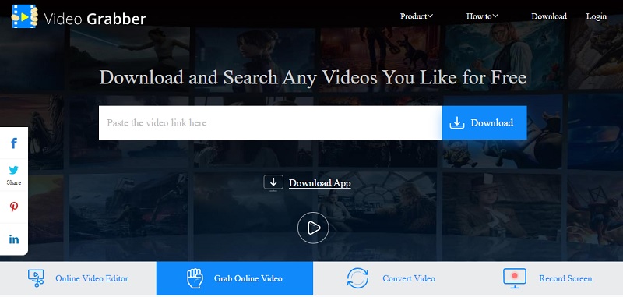Viewport: 623px width, 297px height.
Task: Click the Record Screen monitor icon
Action: (515, 278)
